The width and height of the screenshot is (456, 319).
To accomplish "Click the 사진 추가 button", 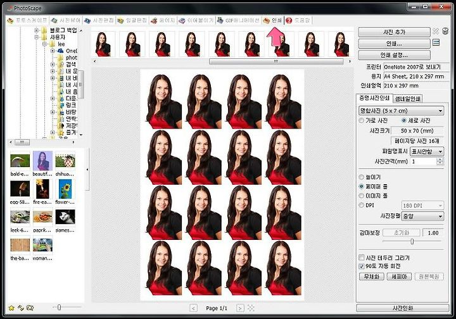I will pyautogui.click(x=394, y=32).
